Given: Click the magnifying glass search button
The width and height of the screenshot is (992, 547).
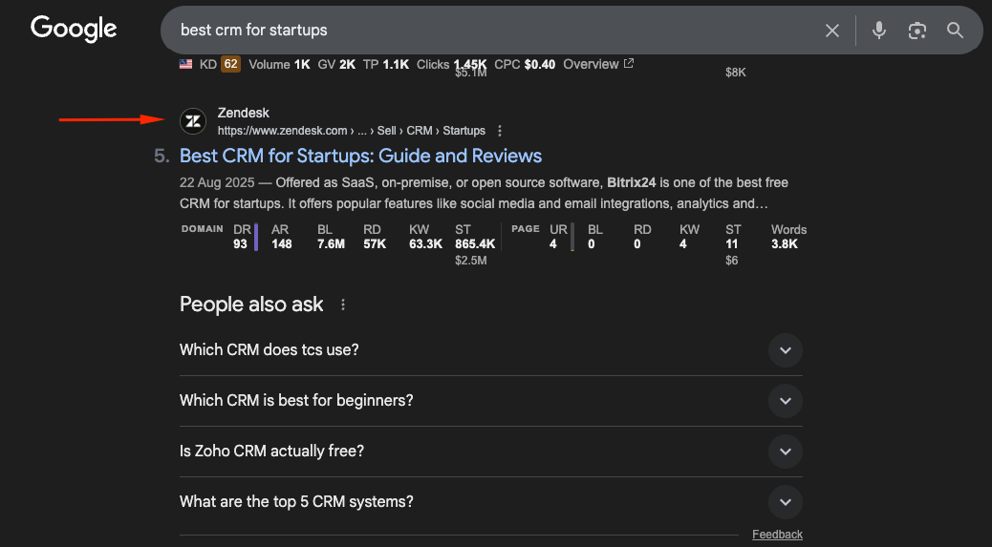Looking at the screenshot, I should 955,31.
